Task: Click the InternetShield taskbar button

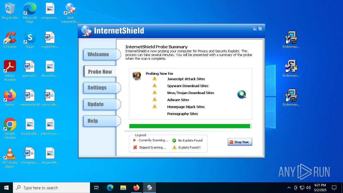Action: (150, 188)
